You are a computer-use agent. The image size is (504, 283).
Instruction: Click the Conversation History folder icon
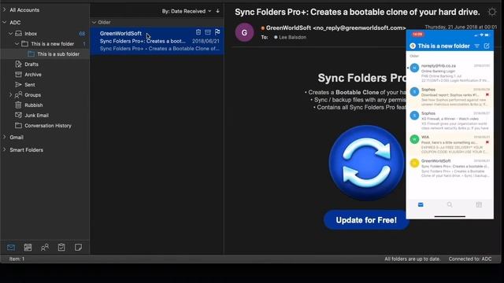[19, 126]
